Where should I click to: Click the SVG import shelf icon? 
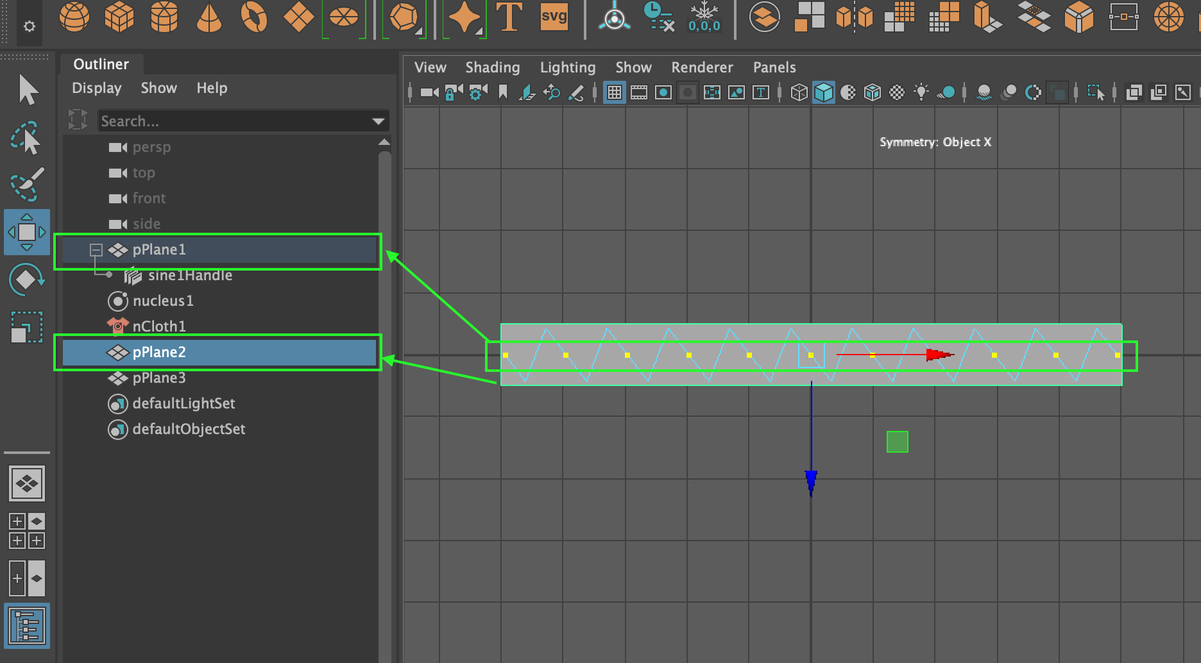(x=554, y=15)
